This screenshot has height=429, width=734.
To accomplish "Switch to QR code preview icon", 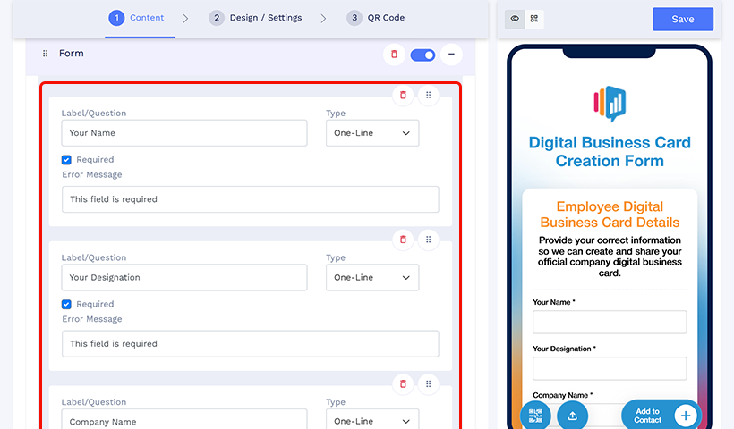I will point(534,19).
